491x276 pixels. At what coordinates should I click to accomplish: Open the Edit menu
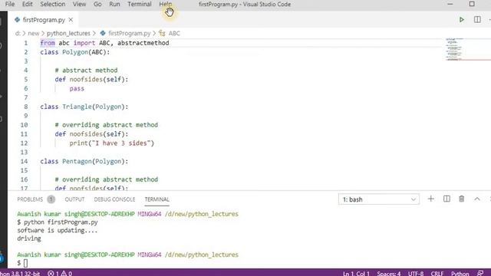coord(28,4)
